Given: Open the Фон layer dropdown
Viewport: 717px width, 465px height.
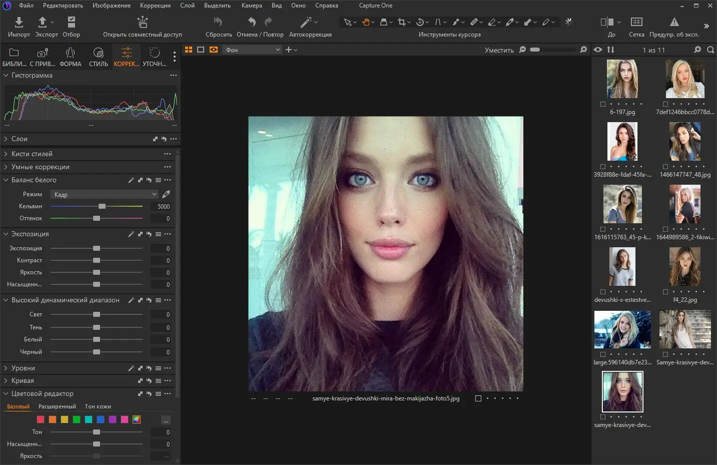Looking at the screenshot, I should [x=253, y=50].
